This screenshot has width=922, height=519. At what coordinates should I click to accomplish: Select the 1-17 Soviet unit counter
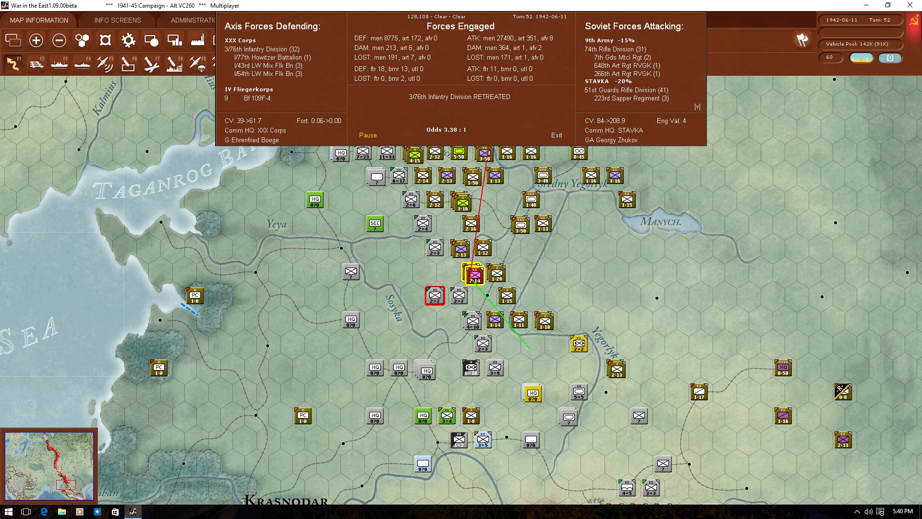click(x=699, y=392)
